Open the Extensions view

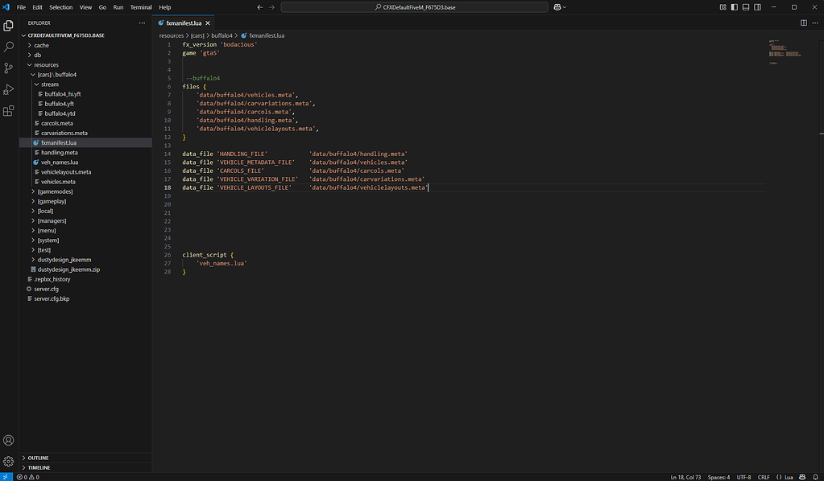click(x=8, y=111)
